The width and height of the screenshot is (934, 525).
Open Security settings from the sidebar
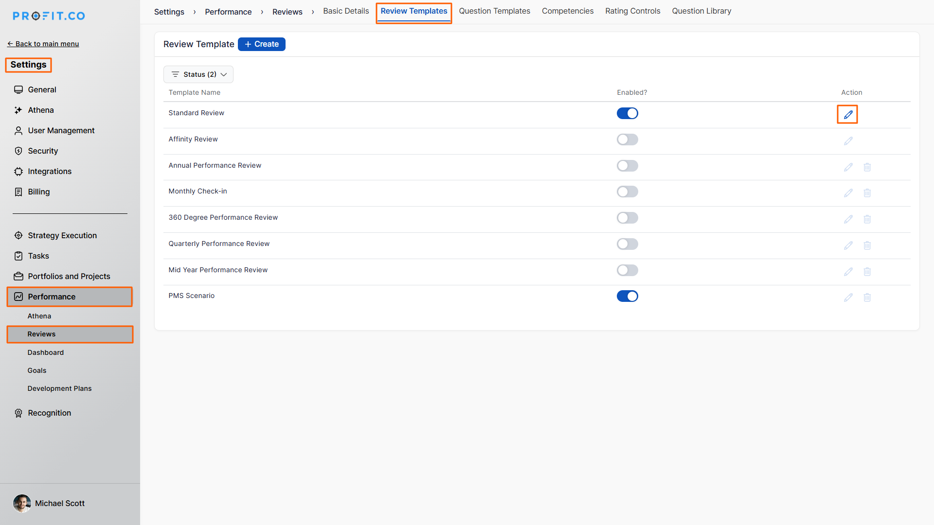tap(43, 151)
